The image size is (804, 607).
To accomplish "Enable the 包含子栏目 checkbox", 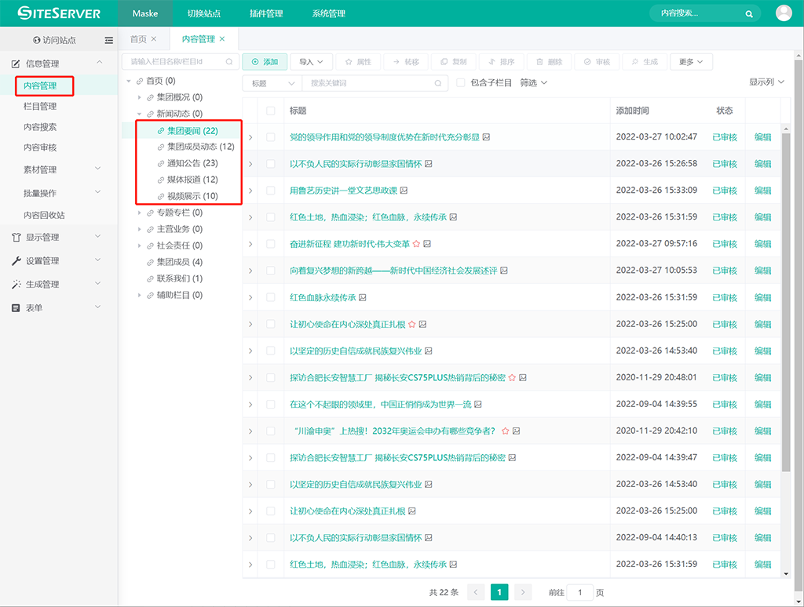I will click(x=461, y=83).
